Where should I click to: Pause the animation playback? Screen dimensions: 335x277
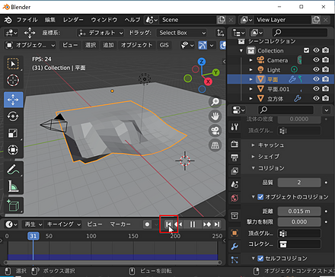point(193,224)
